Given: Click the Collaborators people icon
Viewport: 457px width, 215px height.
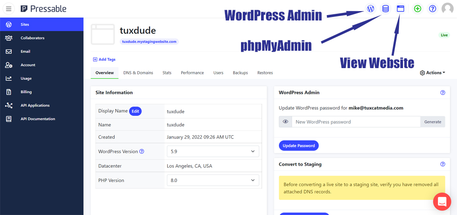Looking at the screenshot, I should pyautogui.click(x=9, y=38).
